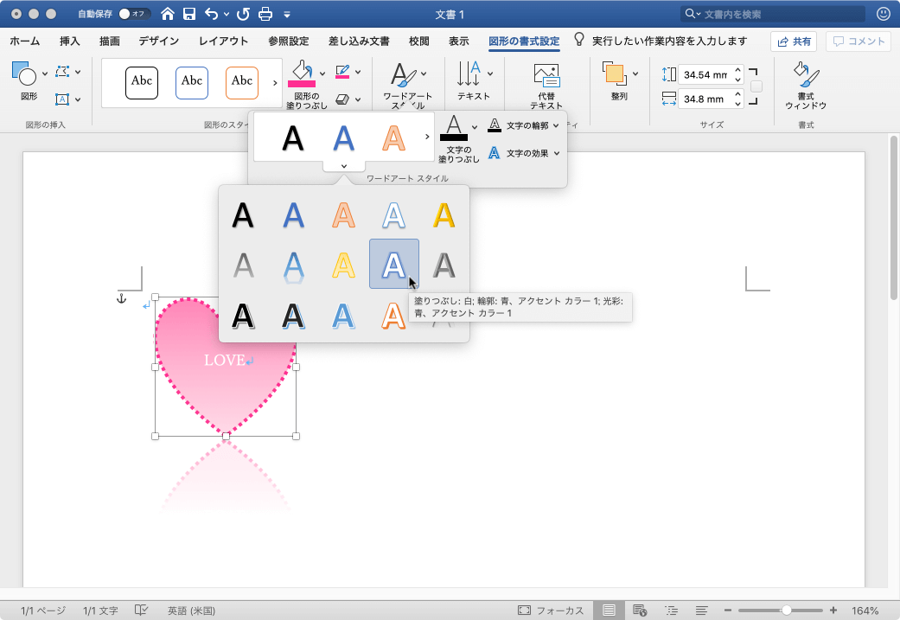The height and width of the screenshot is (620, 900).
Task: Click the text fill letter A icon
Action: (x=454, y=127)
